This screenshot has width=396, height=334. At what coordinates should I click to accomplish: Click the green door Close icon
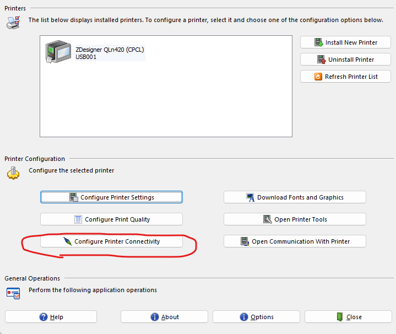(340, 317)
